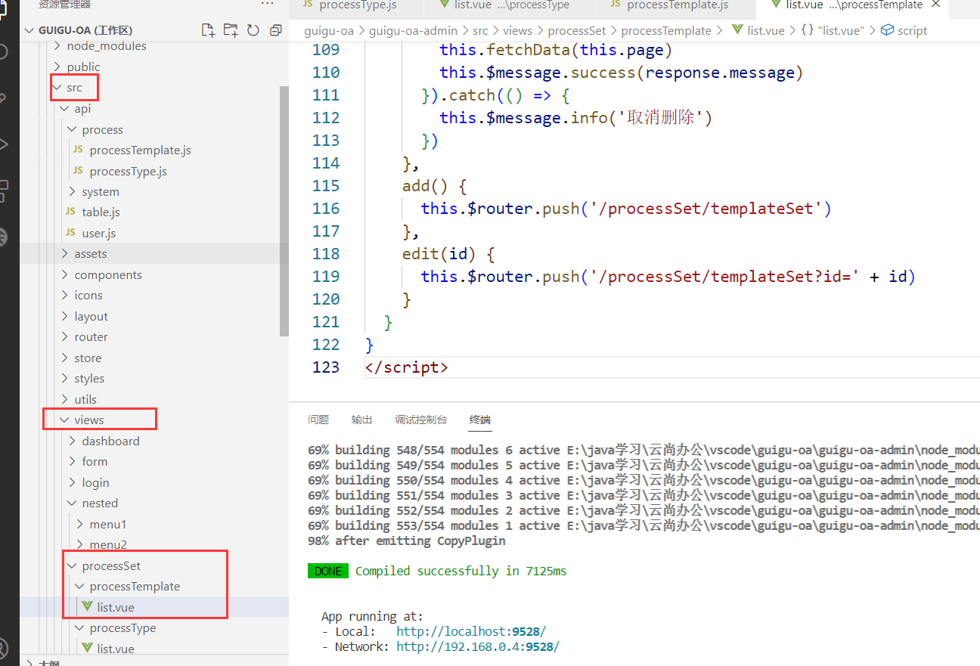
Task: Click the '取消删除' string in code
Action: pos(661,117)
